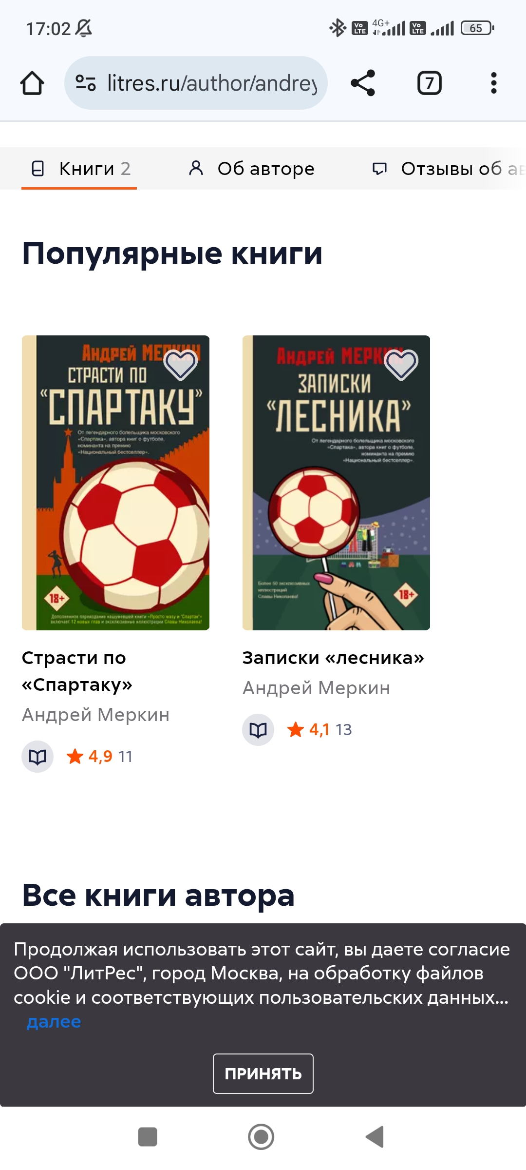Click the 4,1 star rating

click(308, 730)
